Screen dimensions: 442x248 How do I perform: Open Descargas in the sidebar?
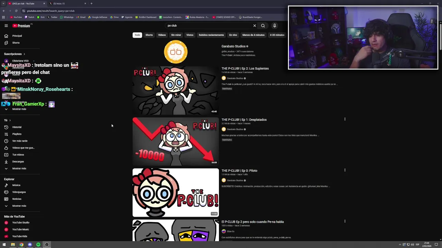click(17, 162)
